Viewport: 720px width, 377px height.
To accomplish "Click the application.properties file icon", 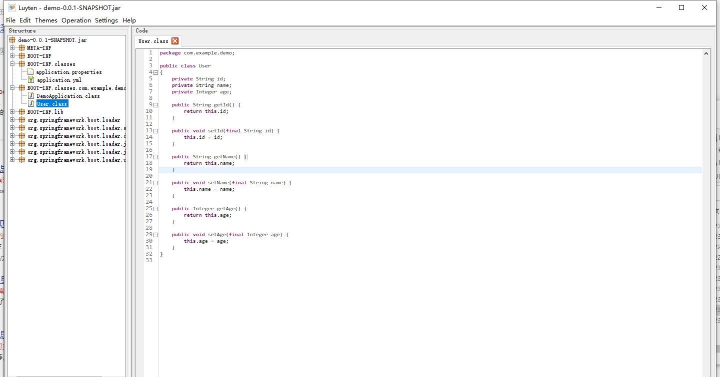I will tap(31, 72).
